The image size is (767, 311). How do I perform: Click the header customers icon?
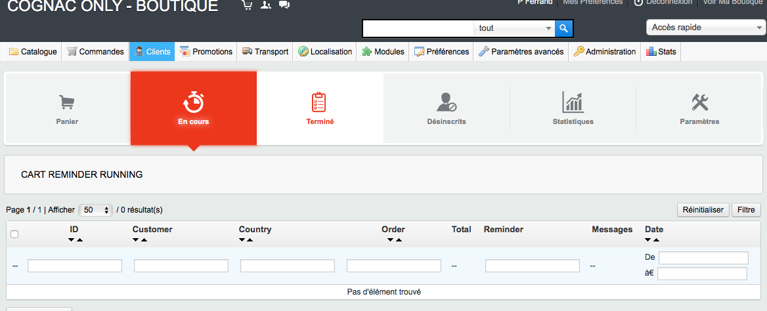click(265, 5)
